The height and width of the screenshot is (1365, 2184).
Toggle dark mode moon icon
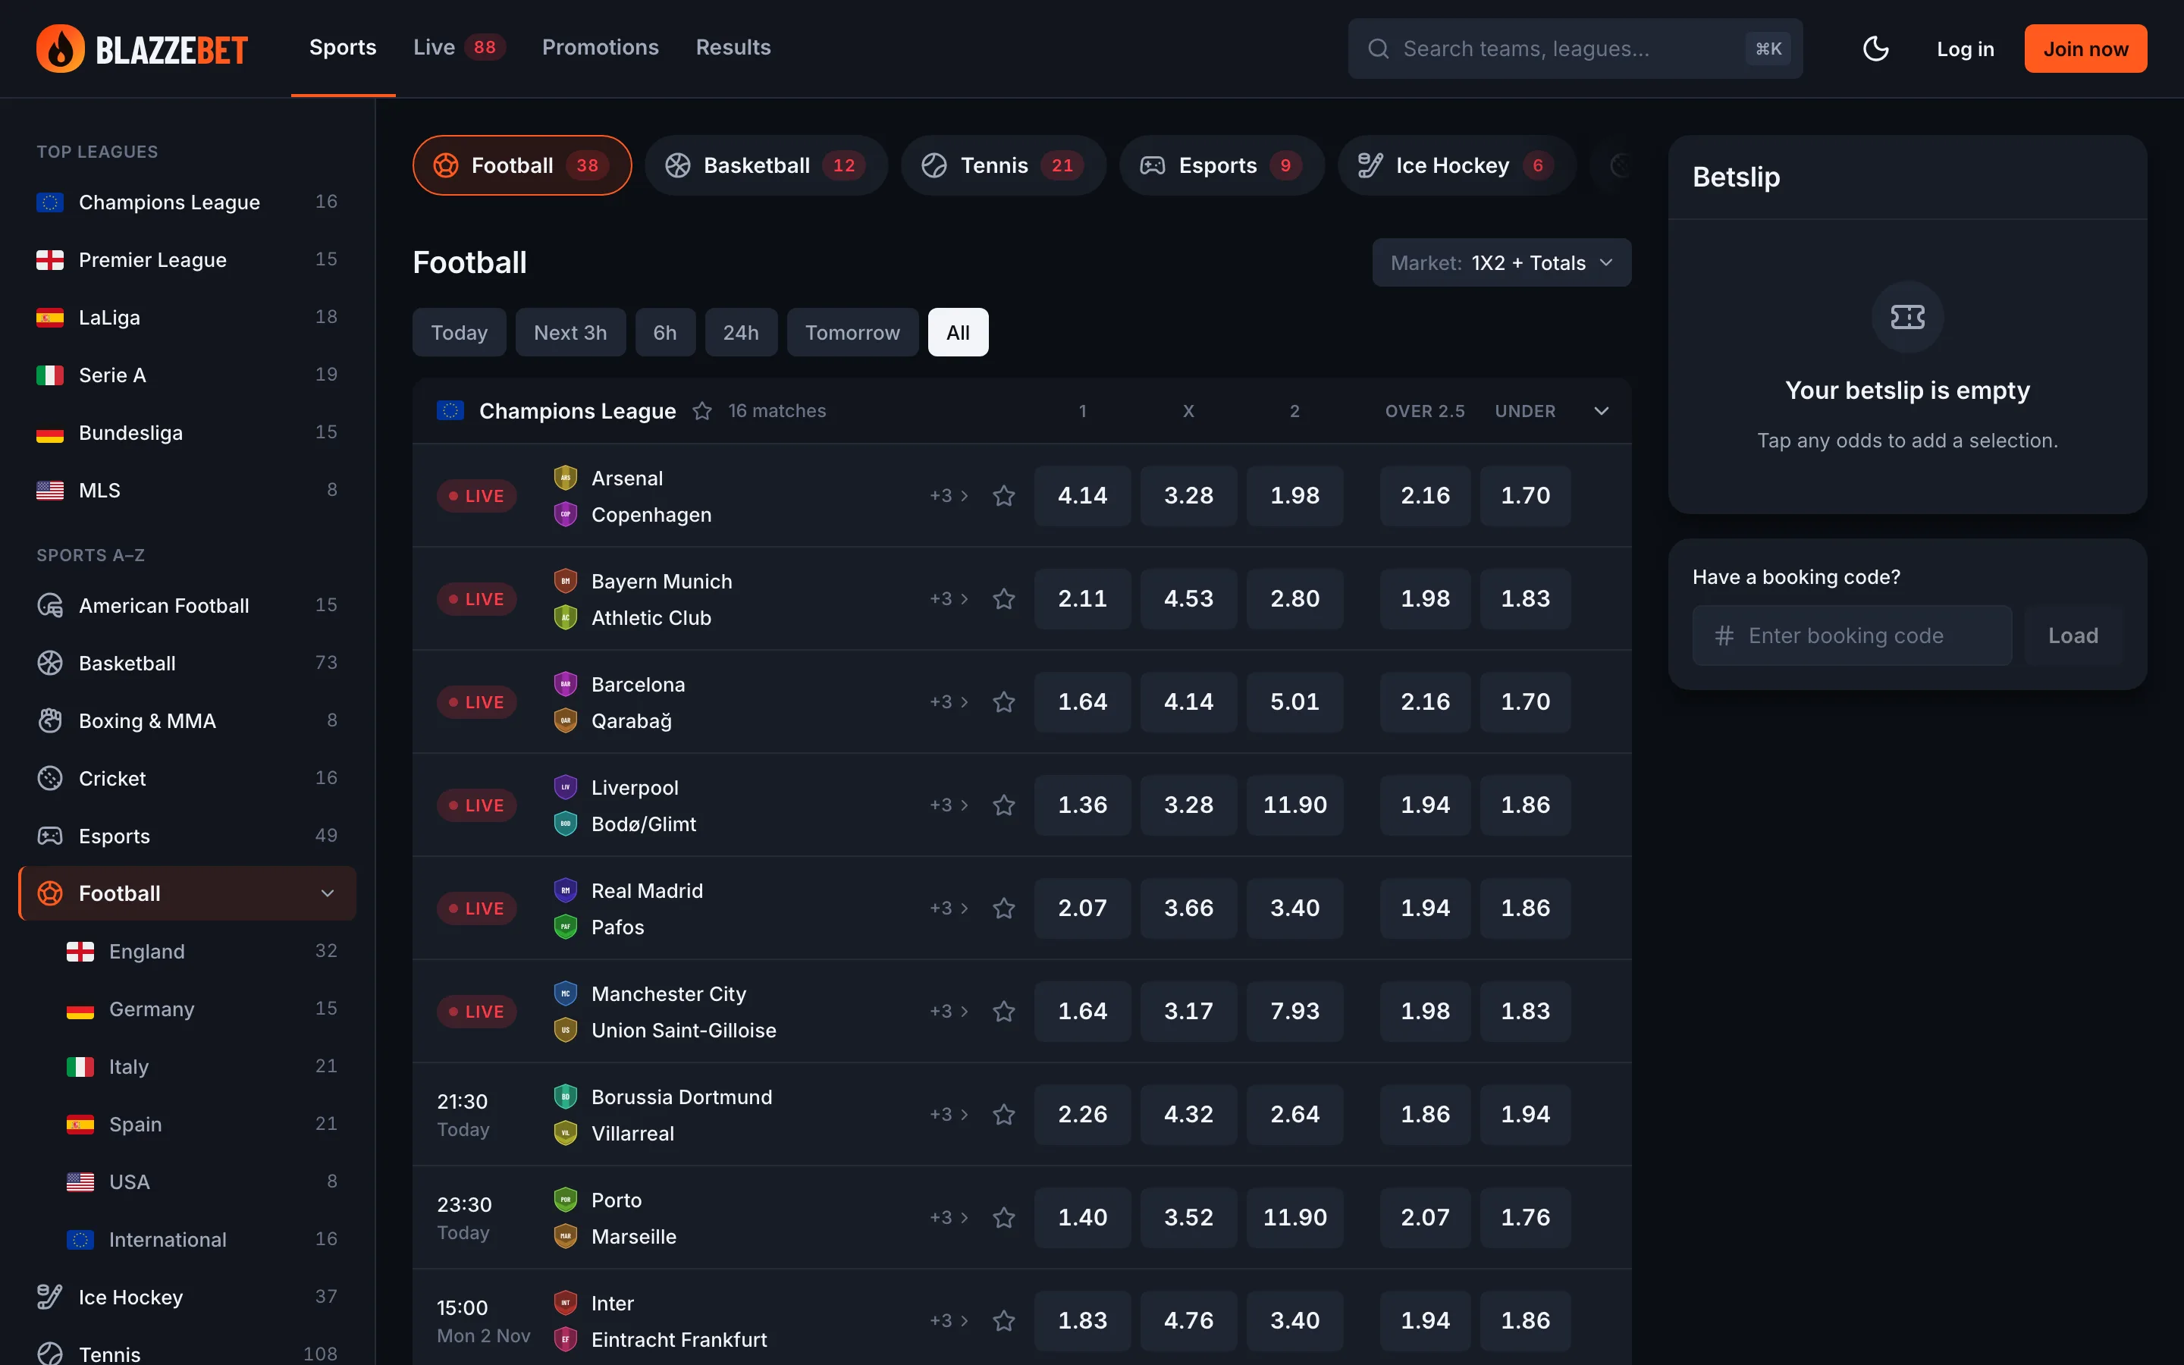click(x=1875, y=49)
